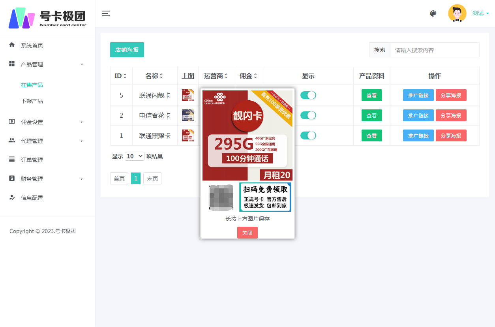Toggle display switch for 联通闪靓卡
The width and height of the screenshot is (495, 327).
tap(308, 95)
